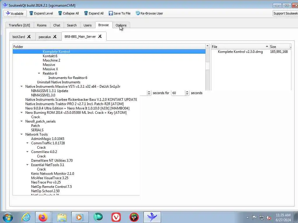This screenshot has height=223, width=298.
Task: Open the Rooms tab
Action: tap(42, 25)
